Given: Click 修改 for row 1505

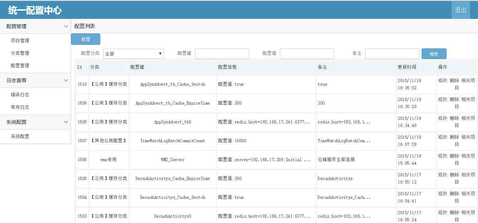Looking at the screenshot, I should (x=443, y=175).
